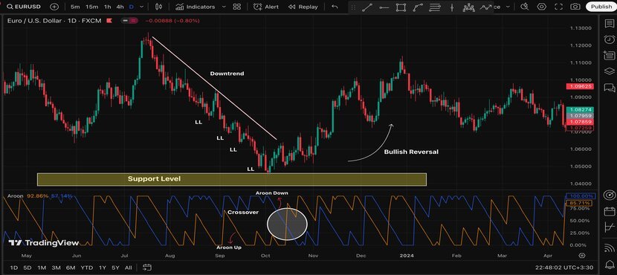The height and width of the screenshot is (275, 617).
Task: Select the Elliott wave drawing tool
Action: point(486,7)
